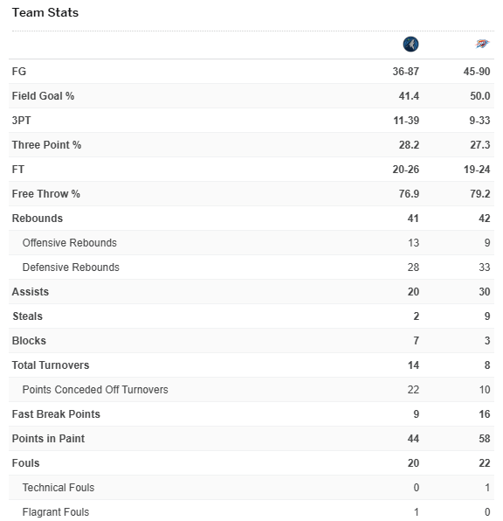The image size is (503, 521).
Task: Click the Rebounds row label
Action: [38, 219]
